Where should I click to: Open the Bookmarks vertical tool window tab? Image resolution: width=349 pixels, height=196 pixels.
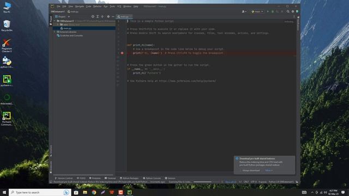(x=51, y=167)
